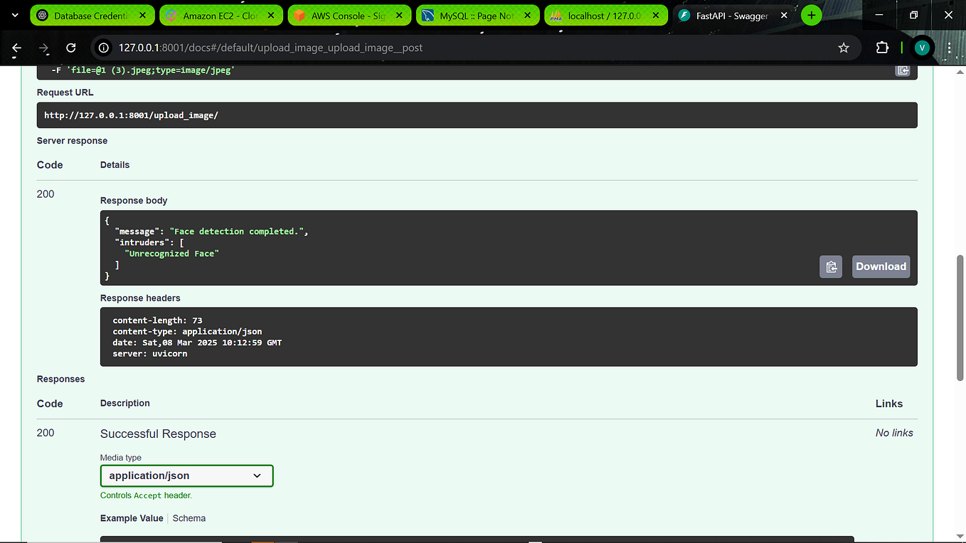This screenshot has height=543, width=966.
Task: Copy the response body to clipboard
Action: [x=831, y=267]
